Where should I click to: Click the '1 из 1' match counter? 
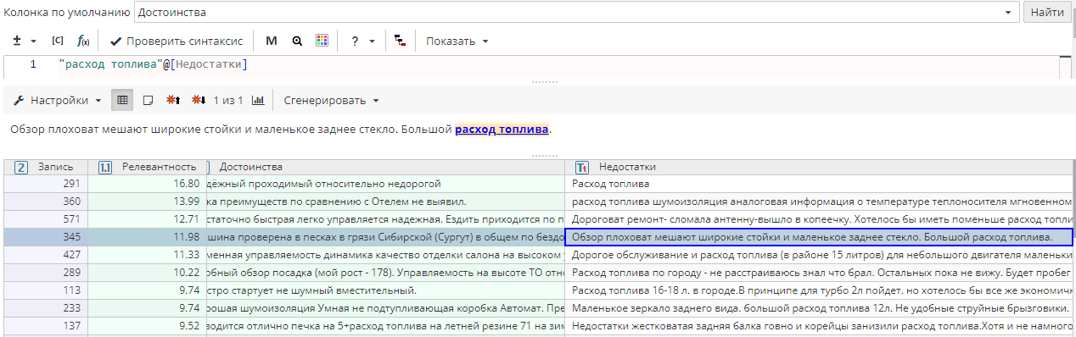click(x=228, y=100)
